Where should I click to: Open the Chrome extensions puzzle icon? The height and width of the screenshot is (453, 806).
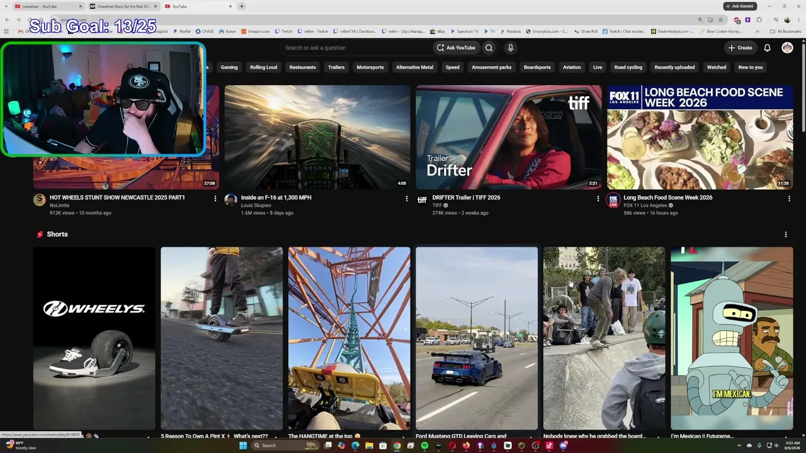(759, 20)
